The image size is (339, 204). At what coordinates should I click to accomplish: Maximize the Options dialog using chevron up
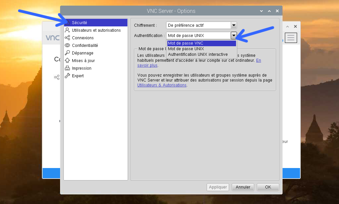pos(269,11)
